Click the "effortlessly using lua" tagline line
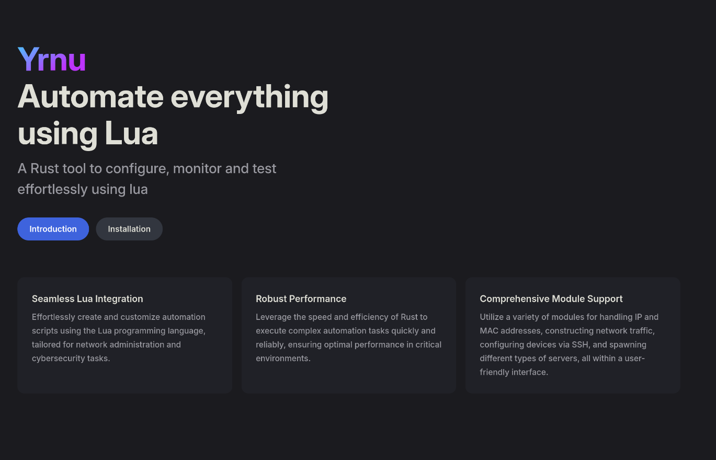716x460 pixels. pos(83,189)
